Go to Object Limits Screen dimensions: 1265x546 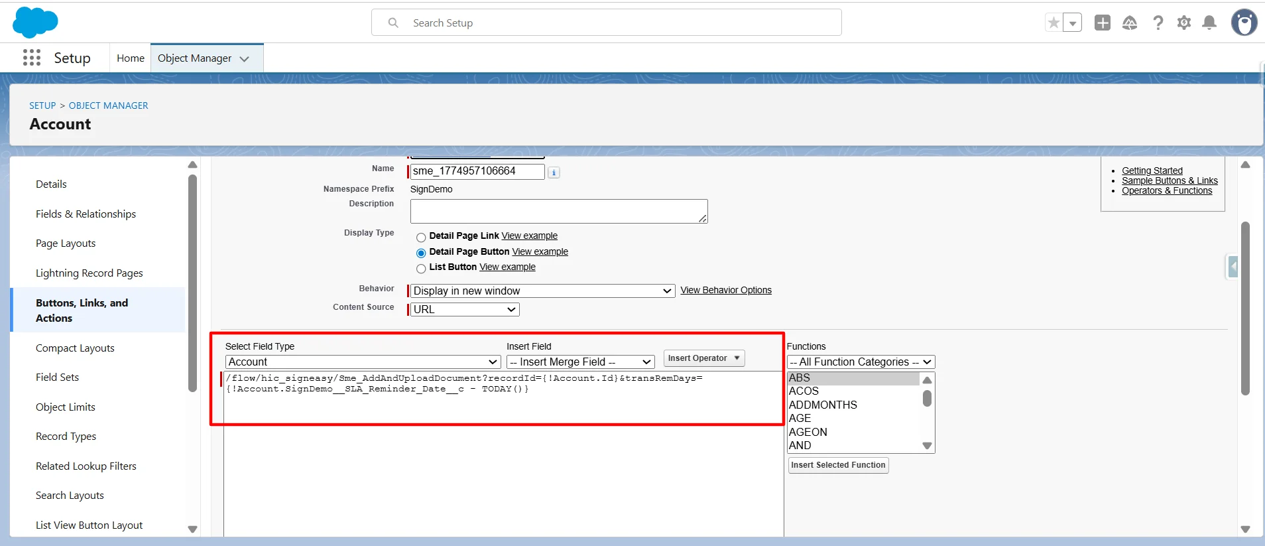click(x=66, y=407)
